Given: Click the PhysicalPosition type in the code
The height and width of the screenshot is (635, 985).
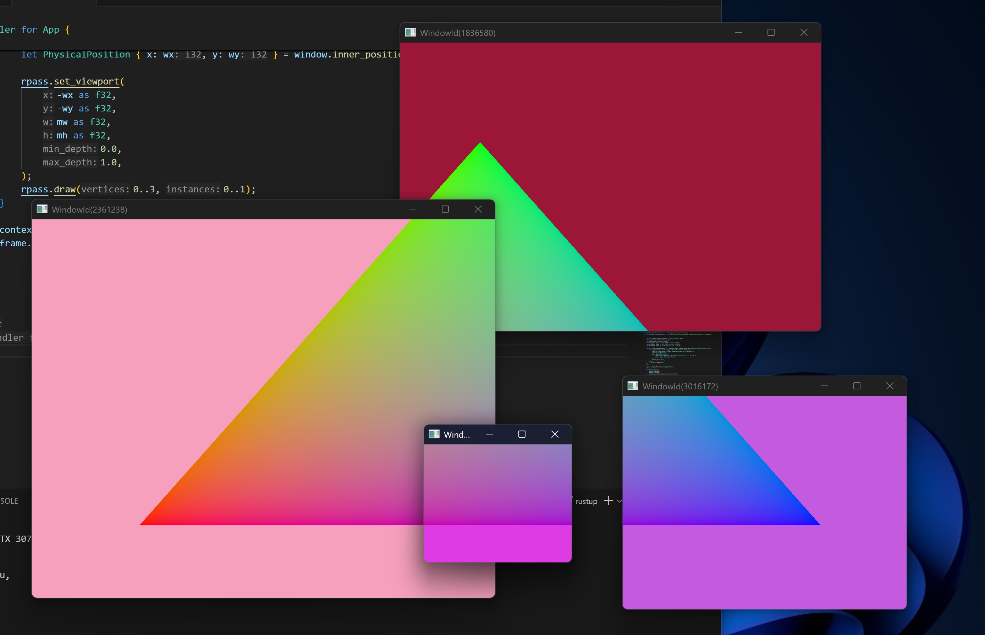Looking at the screenshot, I should pyautogui.click(x=87, y=54).
